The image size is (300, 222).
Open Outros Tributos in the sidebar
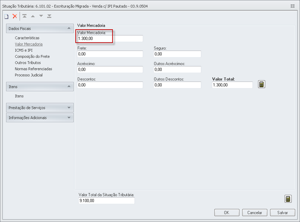click(x=28, y=63)
